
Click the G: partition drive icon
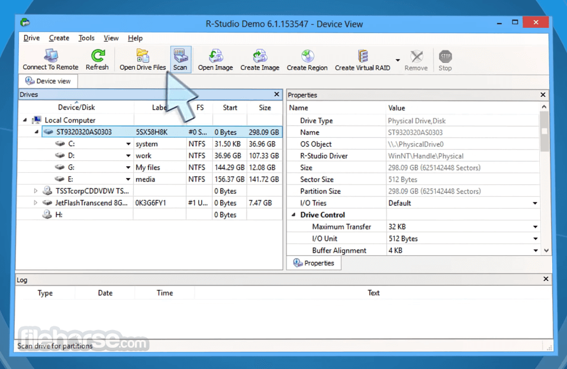tap(60, 167)
